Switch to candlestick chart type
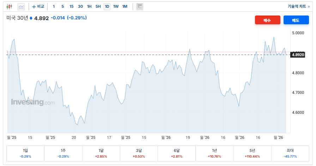Viewport: 316px width, 166px height. pyautogui.click(x=10, y=6)
